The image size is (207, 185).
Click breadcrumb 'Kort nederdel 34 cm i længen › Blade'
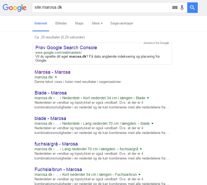tap(114, 98)
